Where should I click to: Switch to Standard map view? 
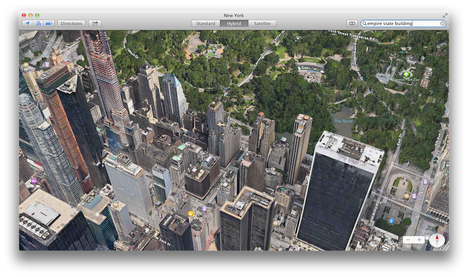pyautogui.click(x=206, y=23)
